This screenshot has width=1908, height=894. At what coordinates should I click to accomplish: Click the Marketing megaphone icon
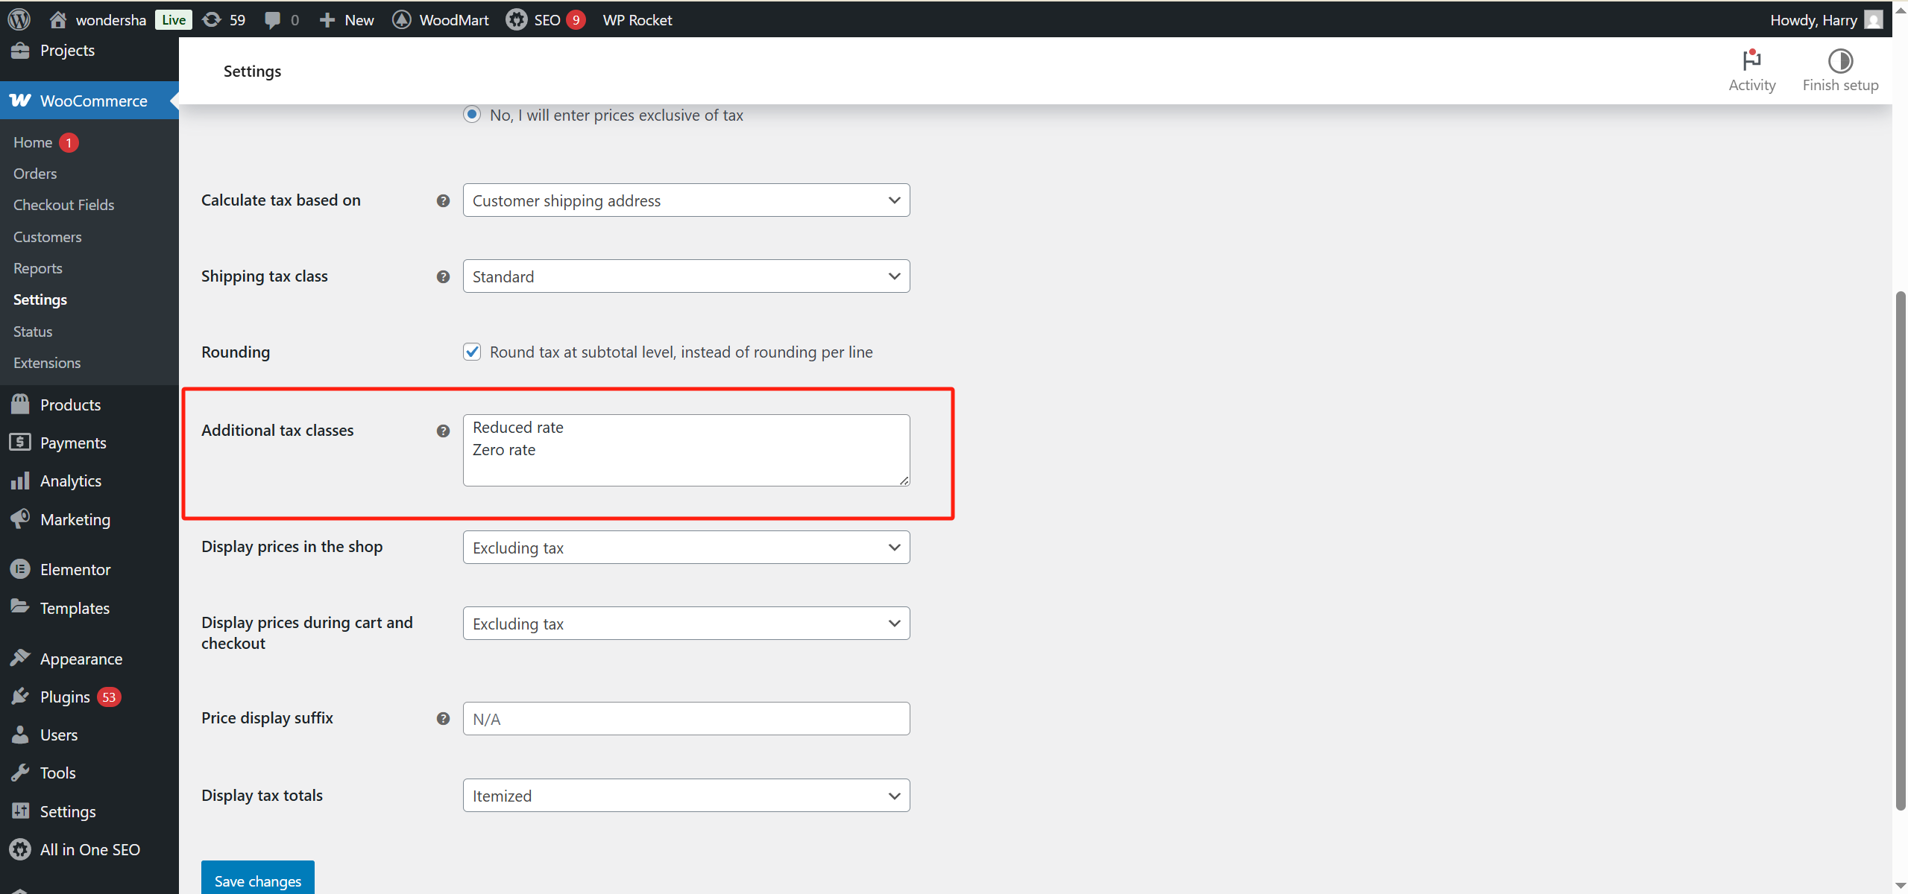pos(20,519)
